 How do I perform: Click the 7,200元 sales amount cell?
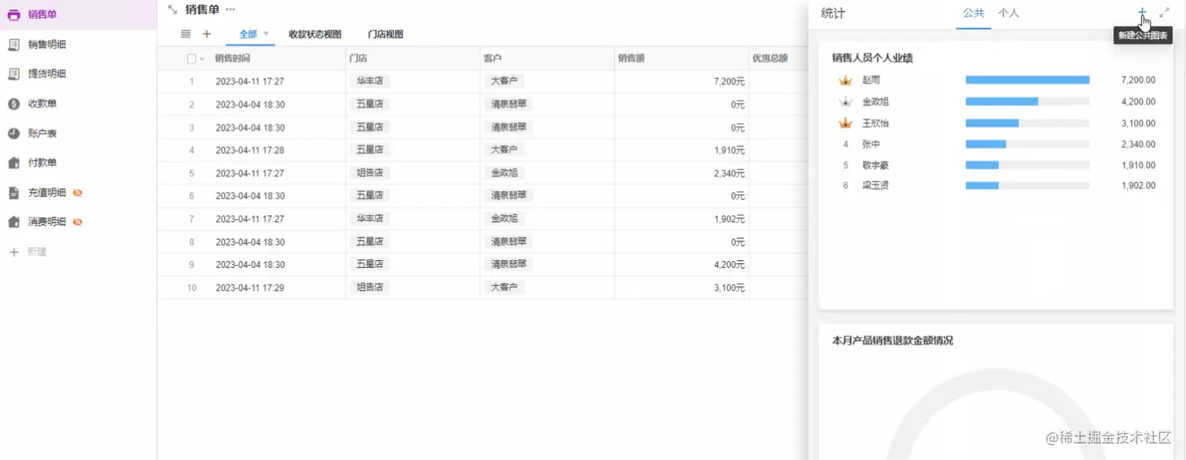tap(729, 81)
